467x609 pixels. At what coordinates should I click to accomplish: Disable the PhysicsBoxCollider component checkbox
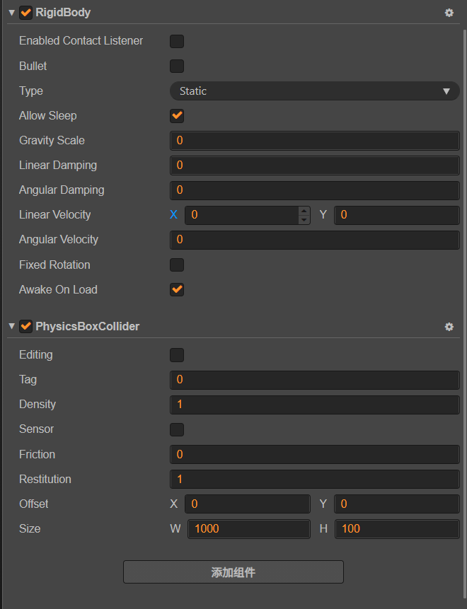pos(26,327)
